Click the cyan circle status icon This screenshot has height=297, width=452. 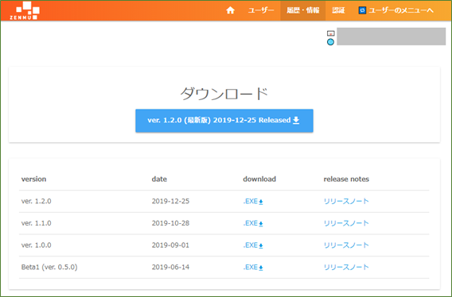pyautogui.click(x=330, y=42)
